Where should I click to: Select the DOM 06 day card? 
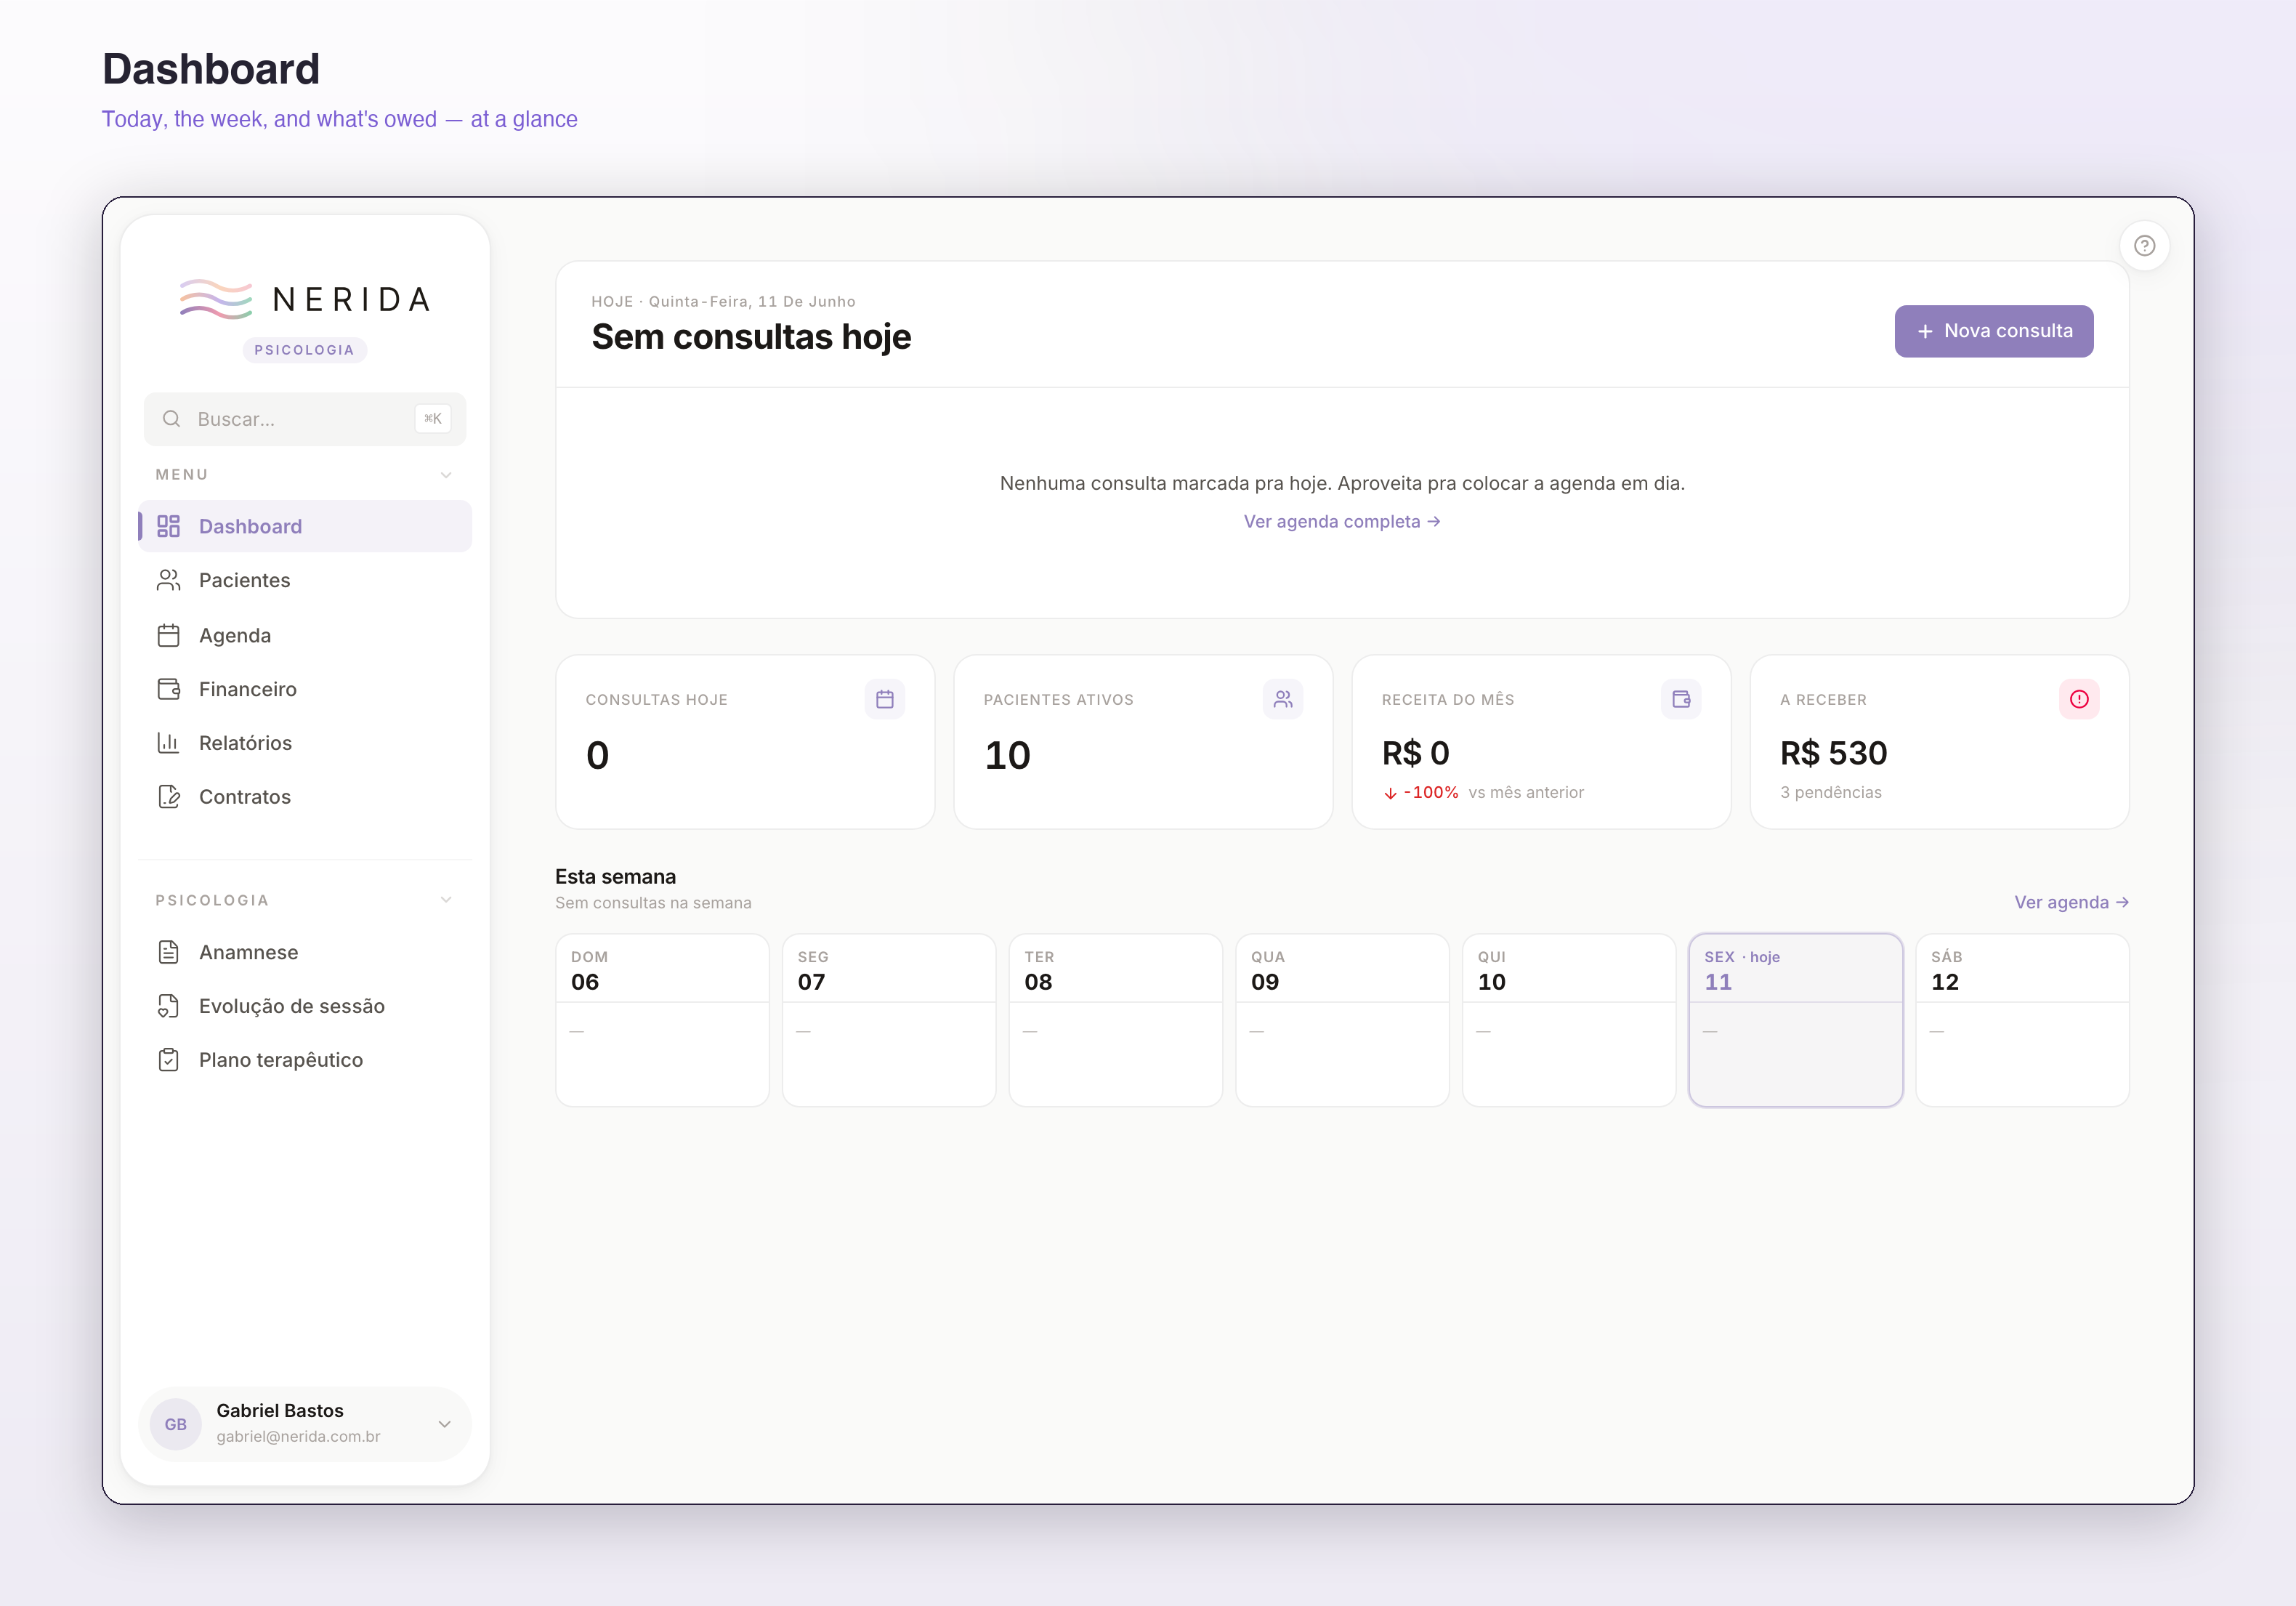click(x=662, y=1020)
